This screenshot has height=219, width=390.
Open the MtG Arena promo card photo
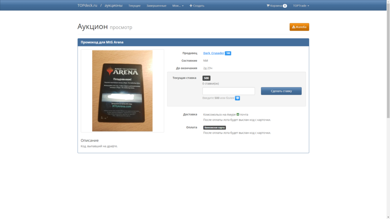(x=122, y=91)
